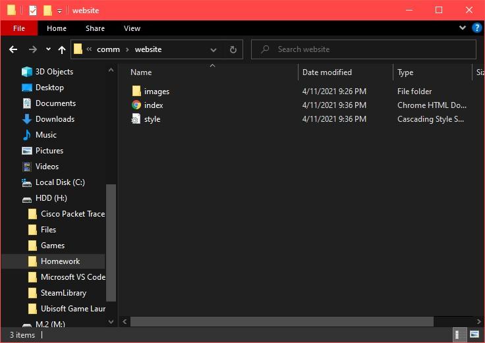Open Help with the question mark icon
Viewport: 485px width, 343px height.
tap(476, 28)
